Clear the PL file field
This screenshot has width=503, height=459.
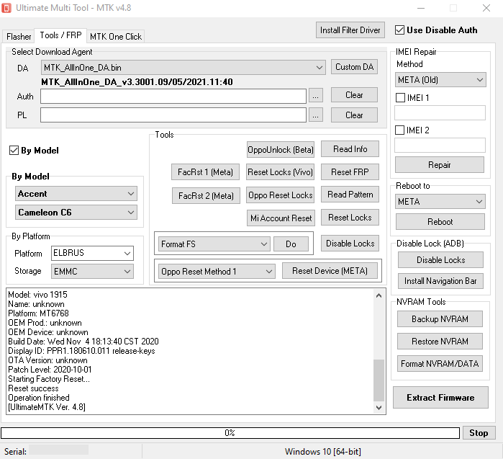click(x=354, y=115)
